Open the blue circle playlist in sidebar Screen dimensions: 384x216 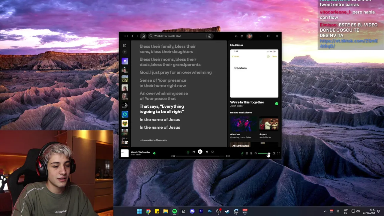[125, 114]
